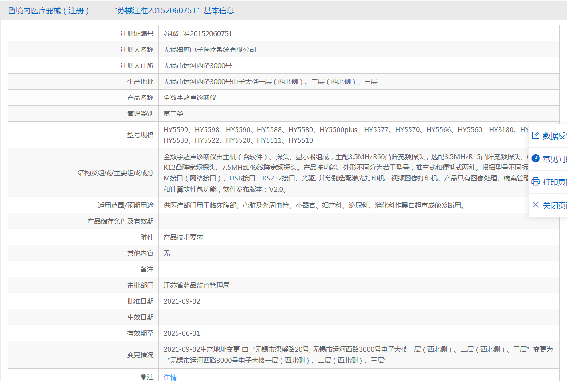Screen dimensions: 567x381
Task: Click the 注册证编号 label cell
Action: 84,33
